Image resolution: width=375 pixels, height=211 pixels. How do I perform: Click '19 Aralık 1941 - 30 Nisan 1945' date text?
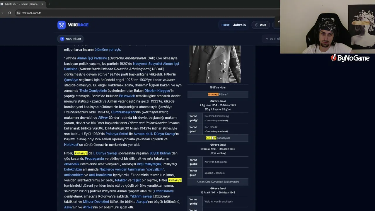click(x=218, y=193)
